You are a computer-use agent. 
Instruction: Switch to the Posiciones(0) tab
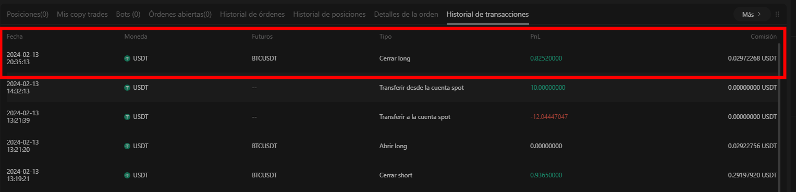click(x=28, y=14)
